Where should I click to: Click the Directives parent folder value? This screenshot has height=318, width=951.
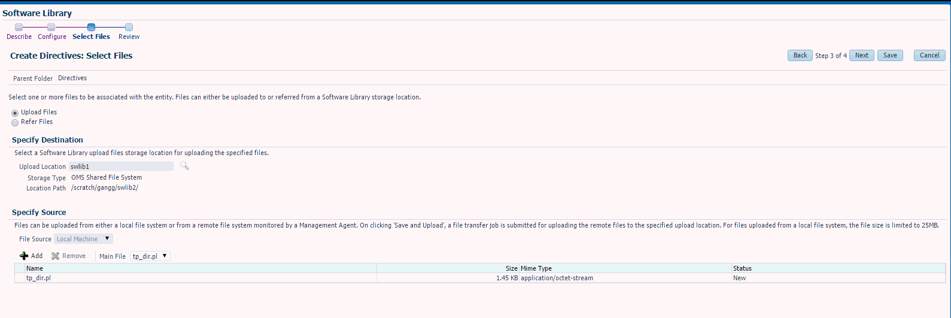pyautogui.click(x=72, y=78)
